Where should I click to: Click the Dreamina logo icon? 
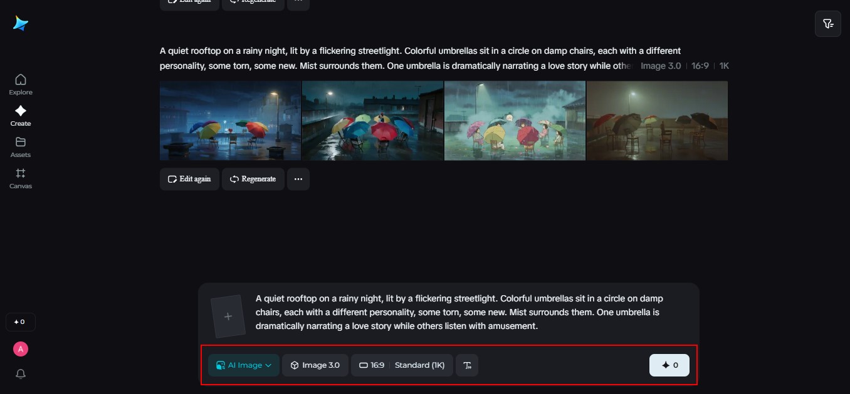point(21,23)
